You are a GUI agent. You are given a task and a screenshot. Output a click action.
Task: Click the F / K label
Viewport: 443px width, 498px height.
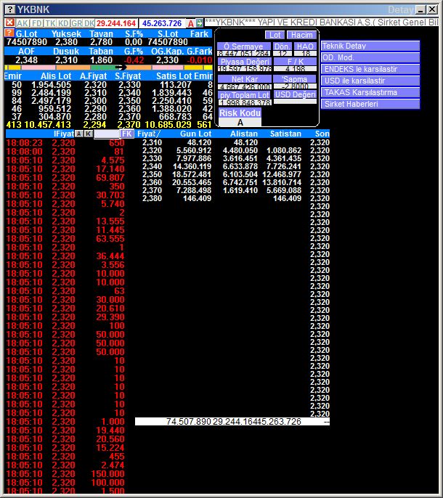pos(296,62)
